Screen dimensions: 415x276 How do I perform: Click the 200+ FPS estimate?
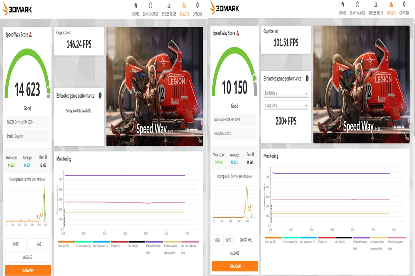coord(286,121)
